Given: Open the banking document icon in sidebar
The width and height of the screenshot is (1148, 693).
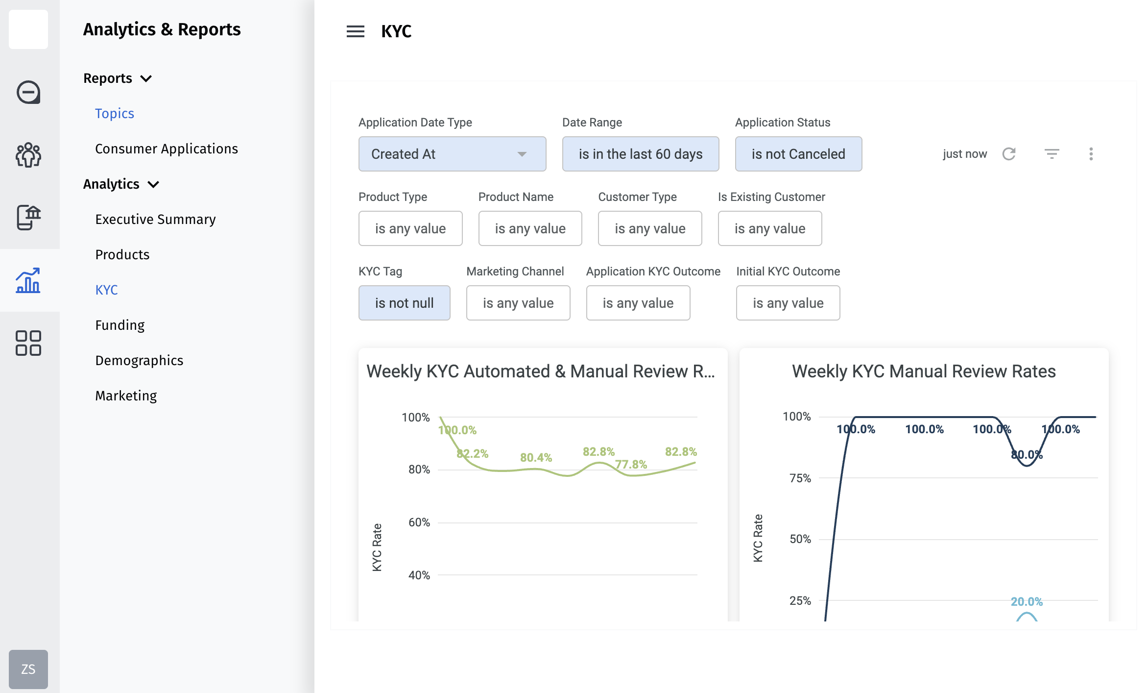Looking at the screenshot, I should coord(28,217).
